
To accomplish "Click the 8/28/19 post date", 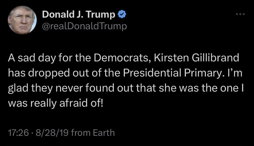I will (52, 133).
